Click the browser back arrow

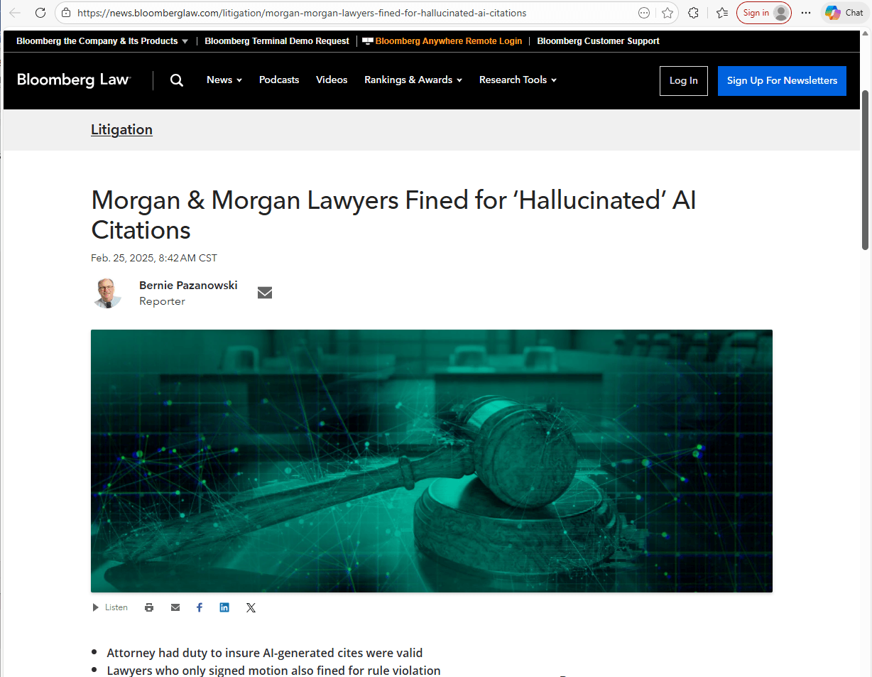click(x=15, y=13)
